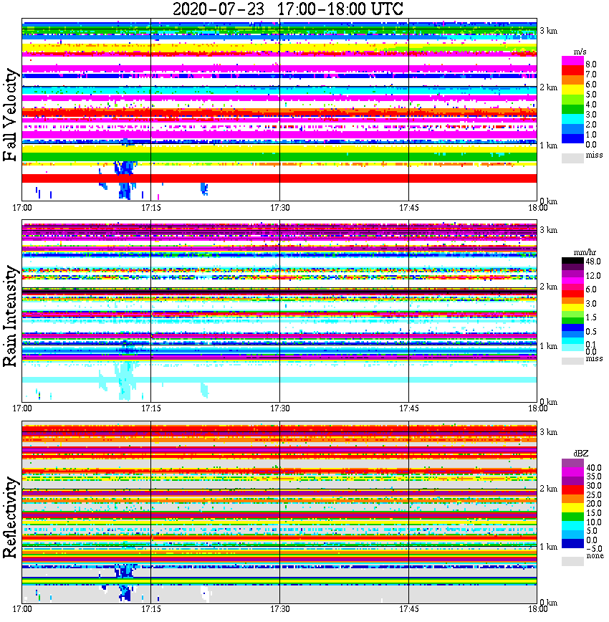609x622 pixels.
Task: Click the yellow swatch in the m/s legend
Action: click(x=572, y=90)
